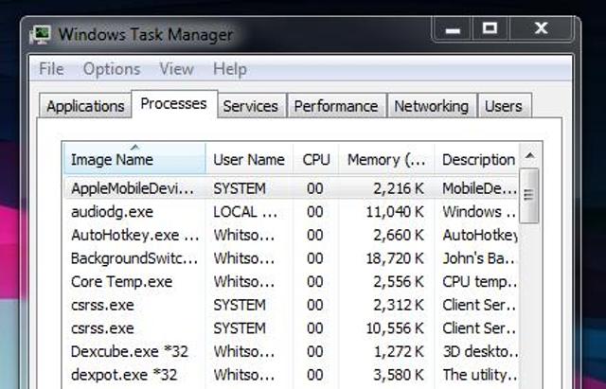606x389 pixels.
Task: Click the MobileDe... description cell
Action: pos(479,188)
